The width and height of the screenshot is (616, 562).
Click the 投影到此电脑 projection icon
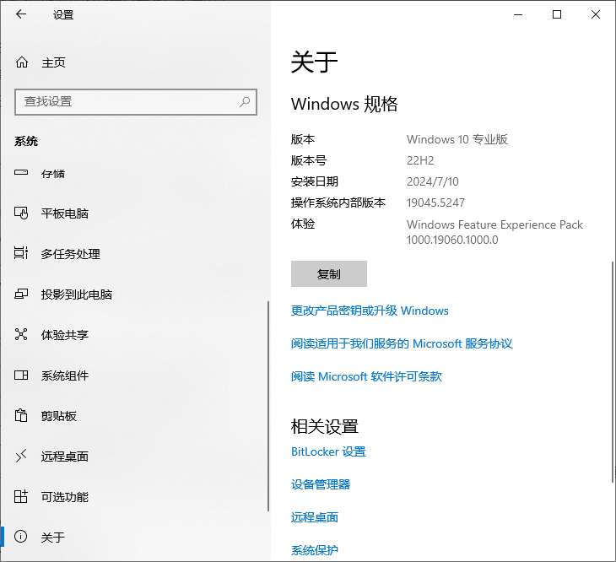[21, 294]
